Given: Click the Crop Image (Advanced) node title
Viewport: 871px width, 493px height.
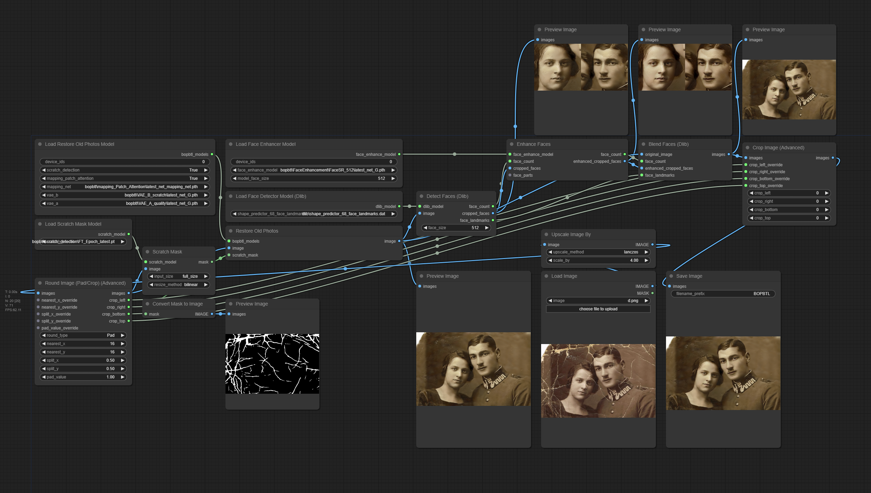Looking at the screenshot, I should [778, 148].
